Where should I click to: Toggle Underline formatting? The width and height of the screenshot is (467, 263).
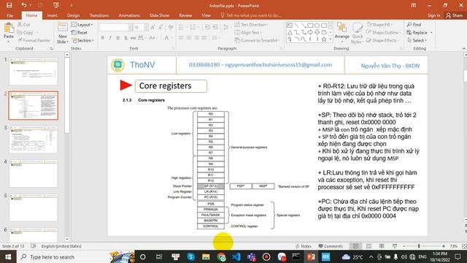click(118, 38)
